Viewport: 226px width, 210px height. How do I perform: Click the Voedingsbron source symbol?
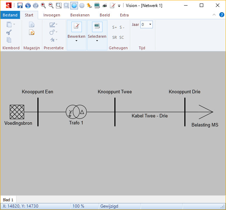click(x=17, y=112)
